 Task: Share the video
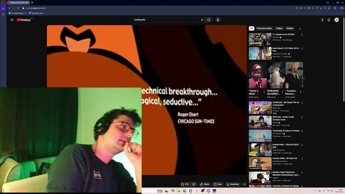(204, 184)
